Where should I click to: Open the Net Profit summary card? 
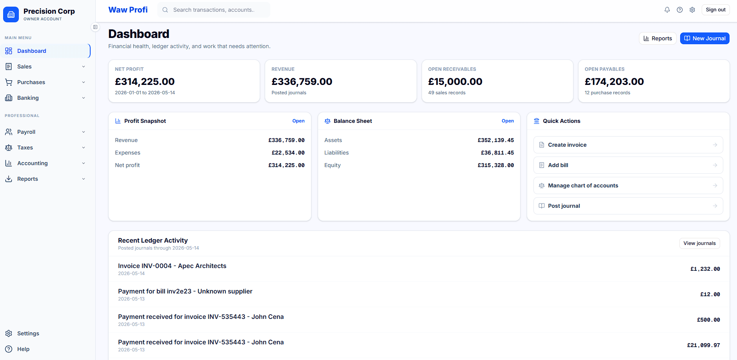(184, 81)
